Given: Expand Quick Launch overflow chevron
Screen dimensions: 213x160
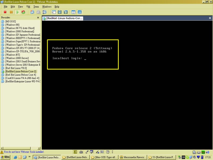Looking at the screenshot, I should click(29, 157).
